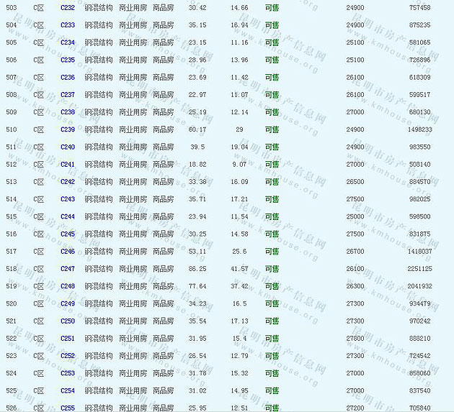Click the 可售 status in row 510
Viewport: 454px width, 412px height.
click(x=272, y=129)
